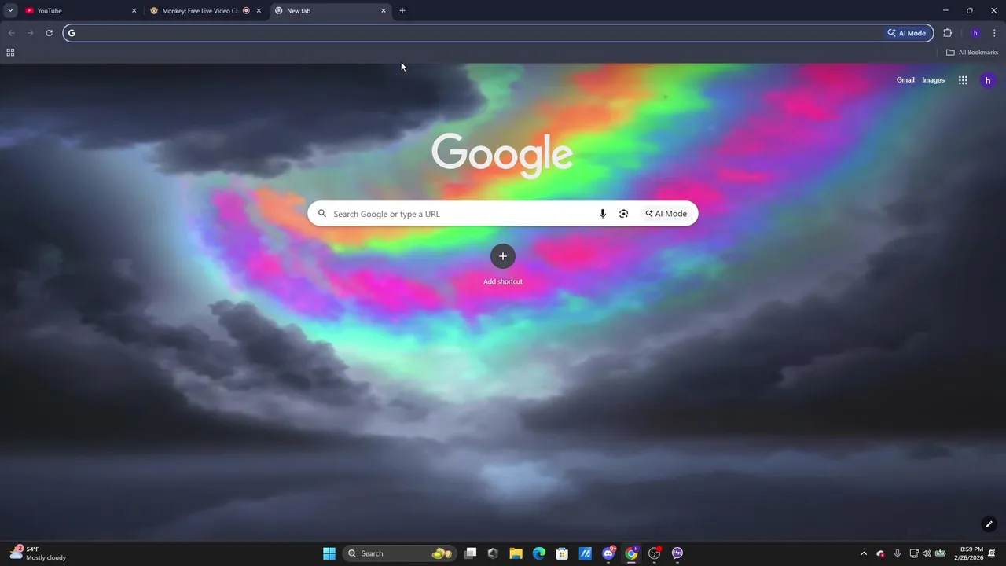Open the Google apps launcher grid
The image size is (1006, 566).
point(963,80)
